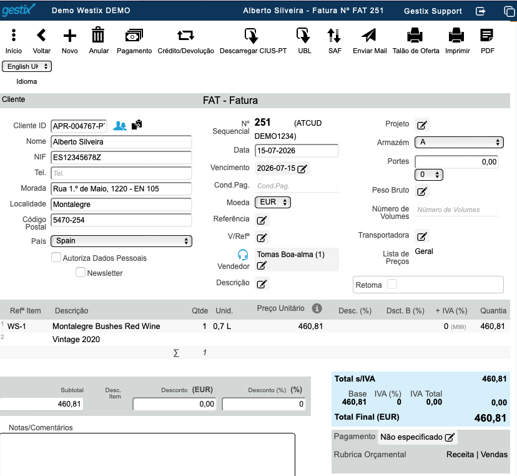517x476 pixels.
Task: Open the País Spain dropdown
Action: [121, 241]
